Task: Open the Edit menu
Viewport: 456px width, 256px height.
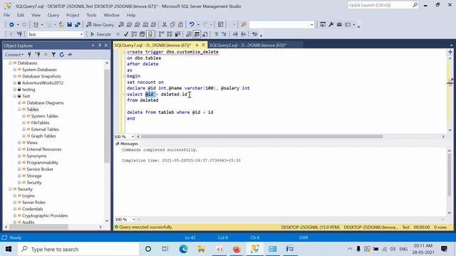Action: [21, 15]
